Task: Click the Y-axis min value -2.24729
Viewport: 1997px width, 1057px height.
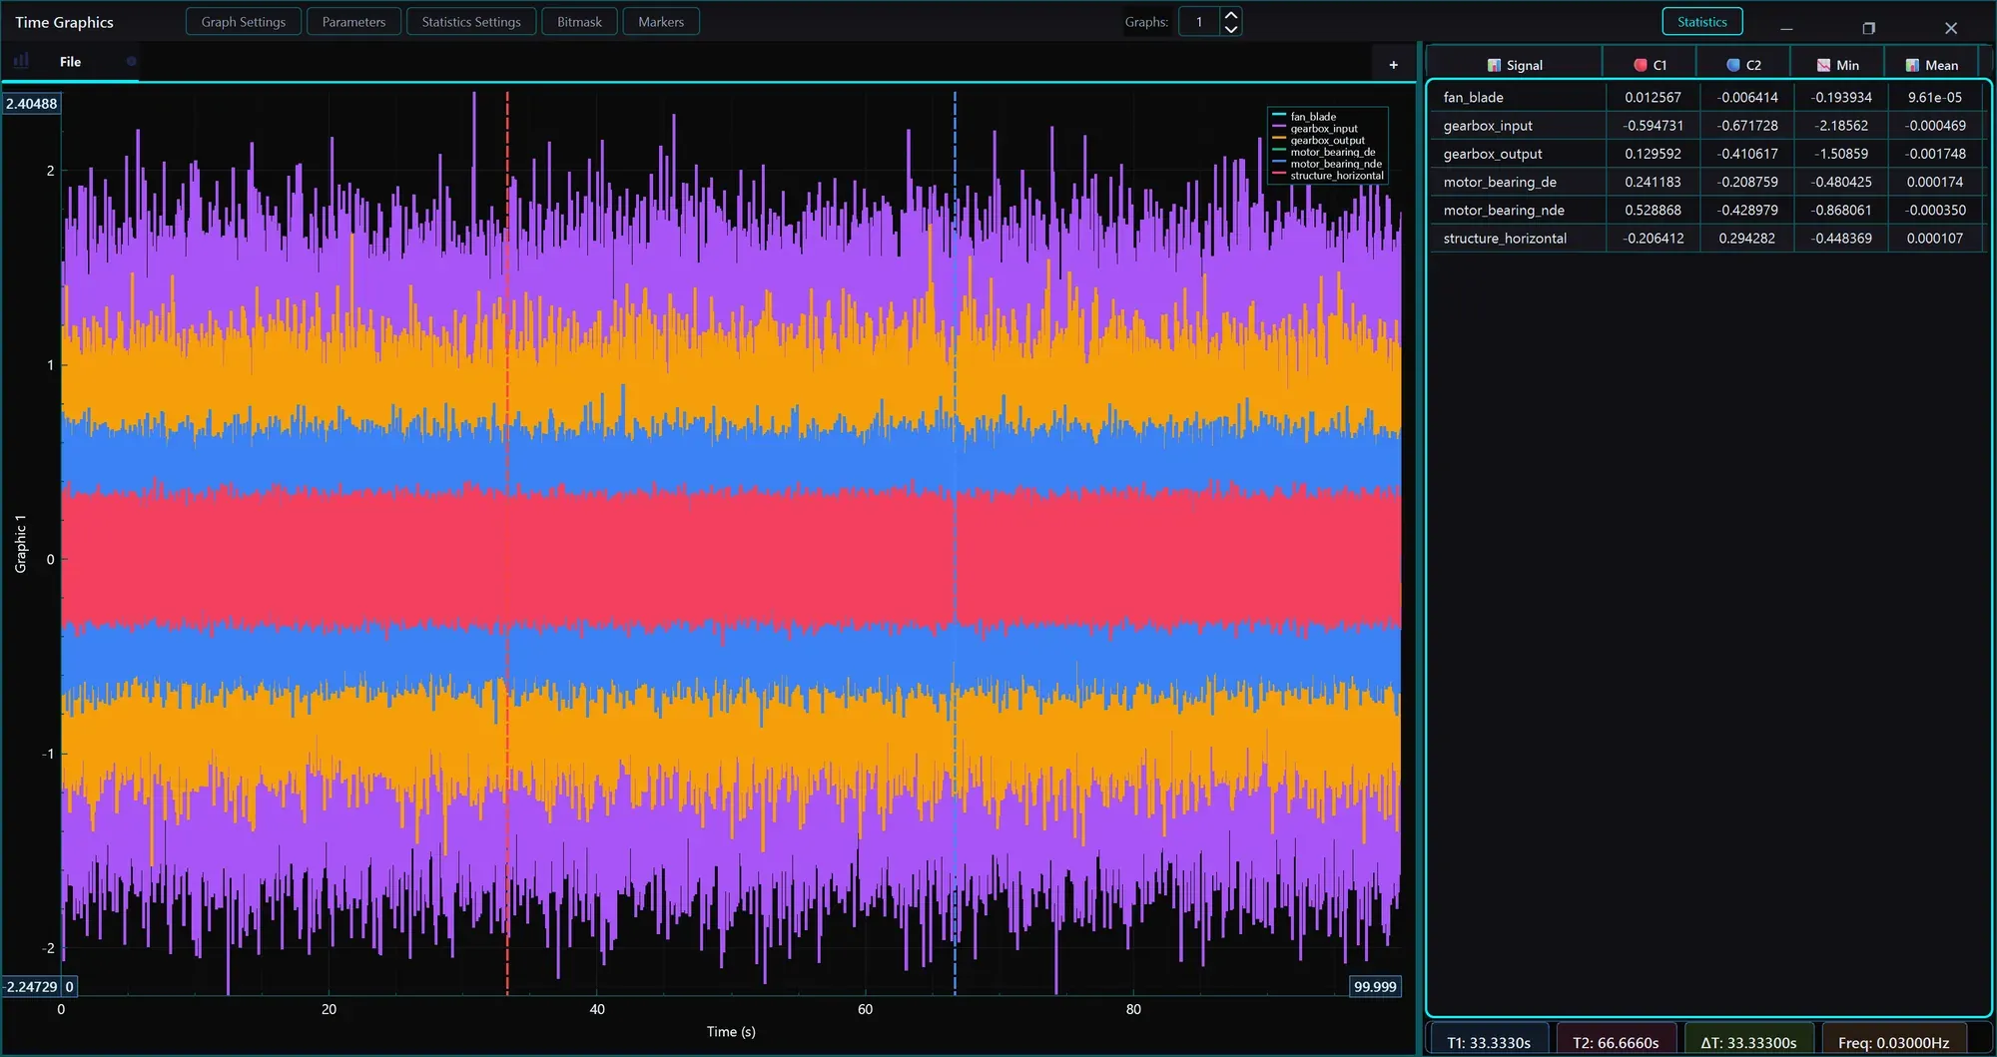Action: (31, 986)
